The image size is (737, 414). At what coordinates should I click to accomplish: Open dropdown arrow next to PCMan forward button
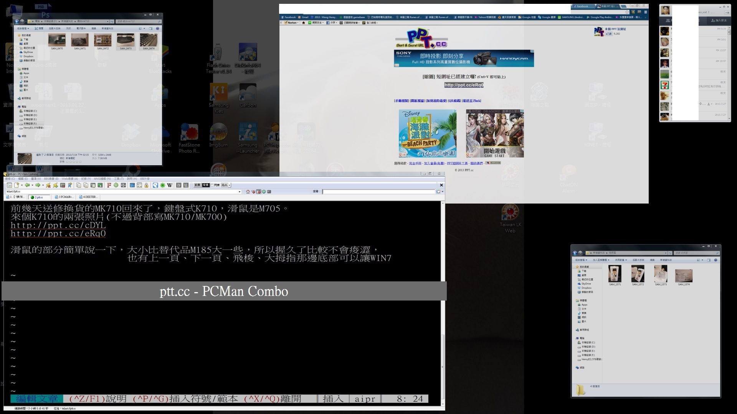click(43, 185)
